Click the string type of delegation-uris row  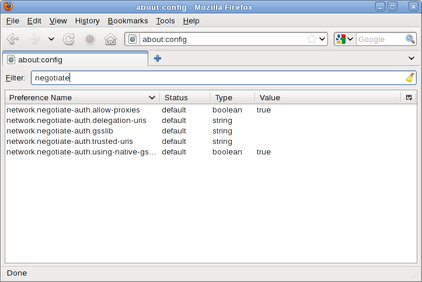point(222,121)
